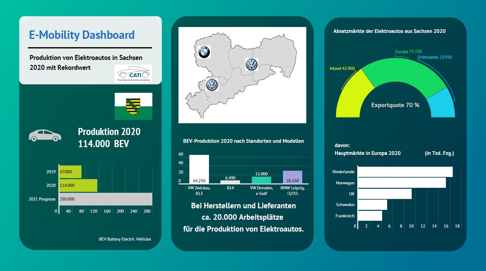The image size is (486, 271).
Task: Select the Schweden bar in Hauptmärkte chart
Action: (373, 205)
